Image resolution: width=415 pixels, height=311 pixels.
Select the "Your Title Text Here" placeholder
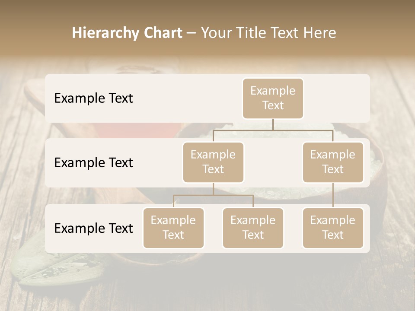pyautogui.click(x=268, y=33)
